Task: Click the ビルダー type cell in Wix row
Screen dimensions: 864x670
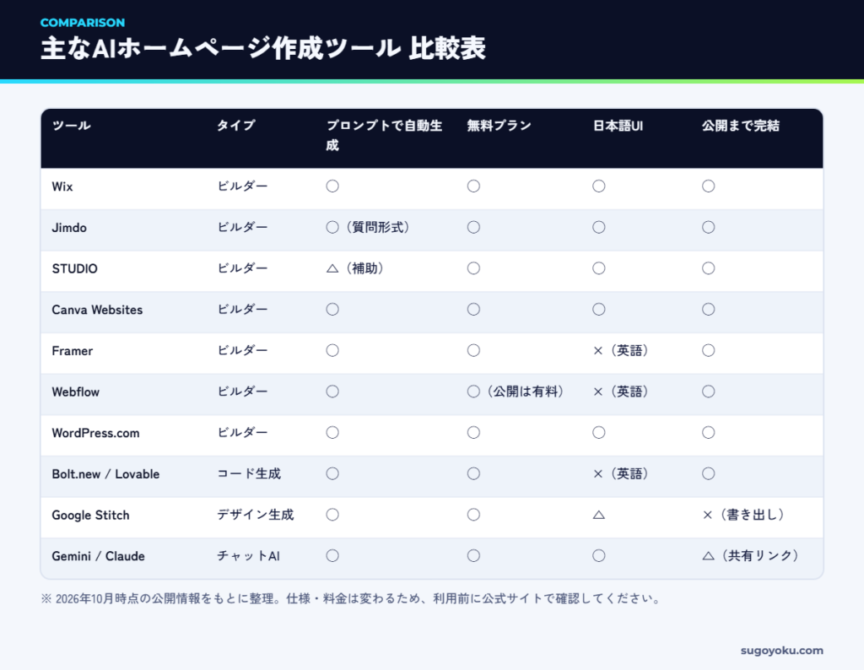Action: 242,186
